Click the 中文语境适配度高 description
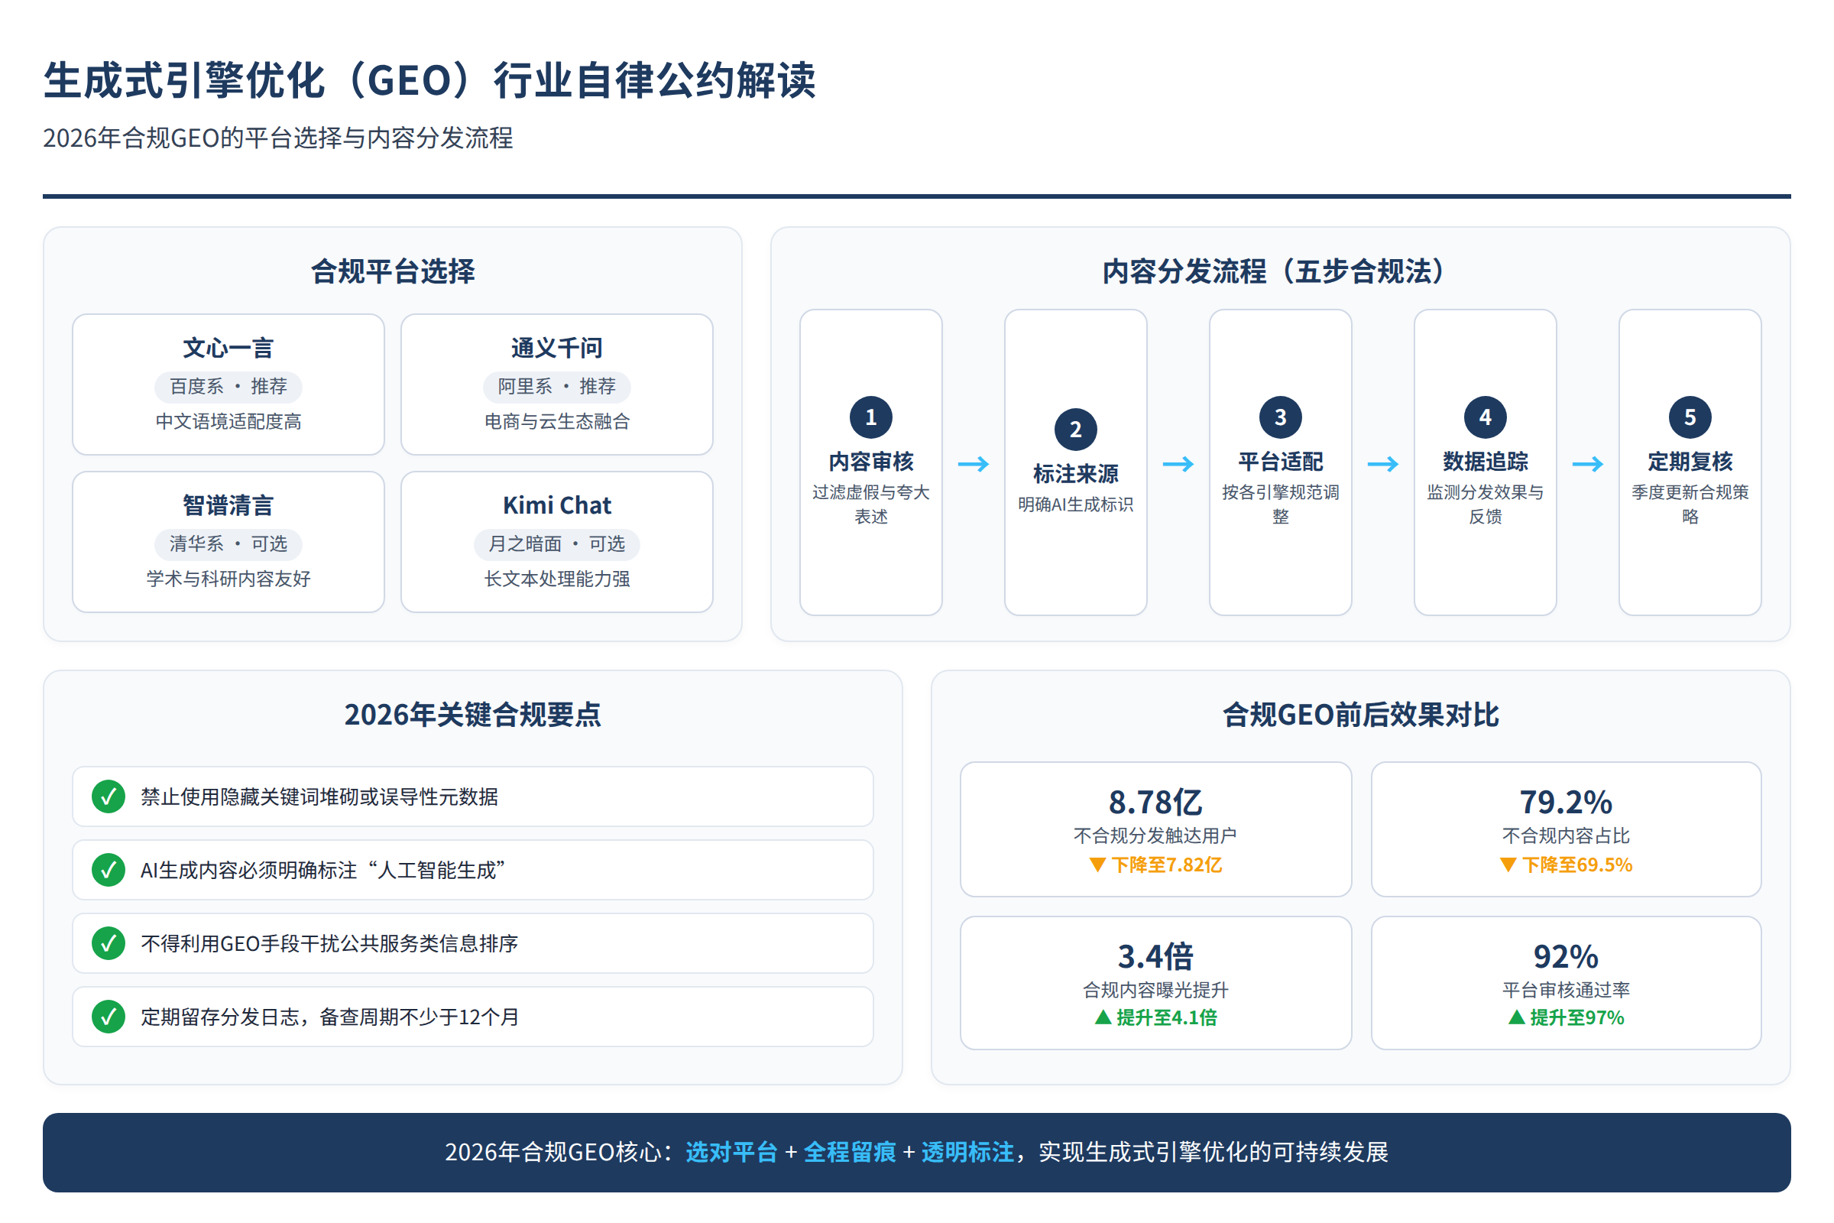This screenshot has height=1223, width=1834. [228, 421]
